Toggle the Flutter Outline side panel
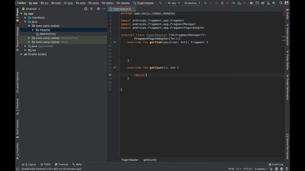The image size is (305, 171). coord(287,60)
